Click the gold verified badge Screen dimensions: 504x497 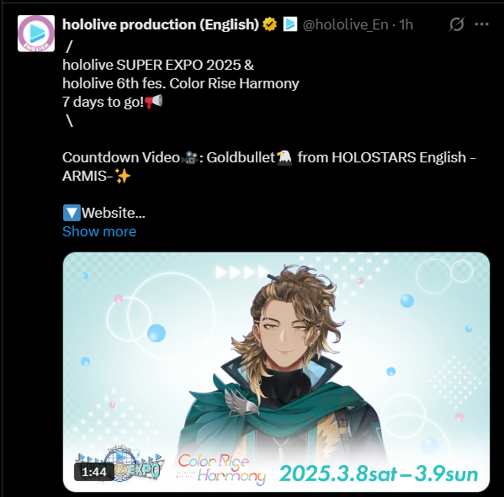click(x=269, y=24)
